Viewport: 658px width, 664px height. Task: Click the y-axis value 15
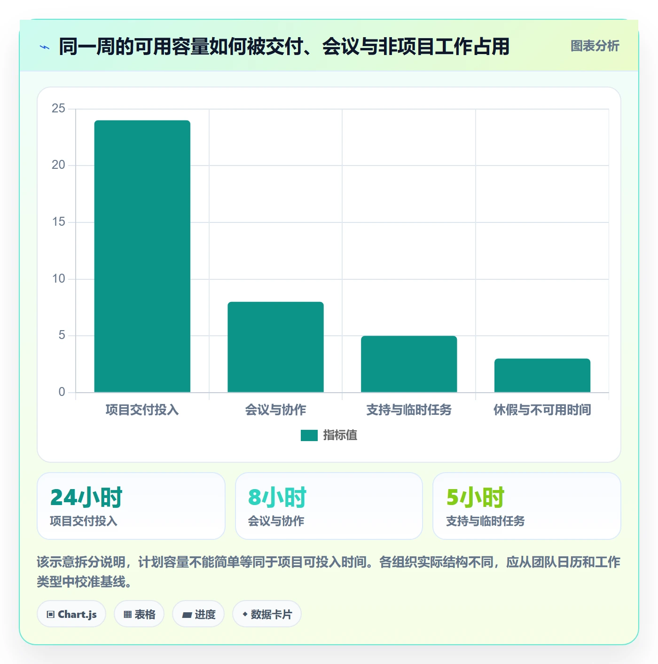pyautogui.click(x=59, y=222)
